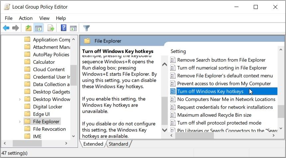This screenshot has height=158, width=286.
Task: Expand the File Explorer tree node
Action: (x=20, y=122)
